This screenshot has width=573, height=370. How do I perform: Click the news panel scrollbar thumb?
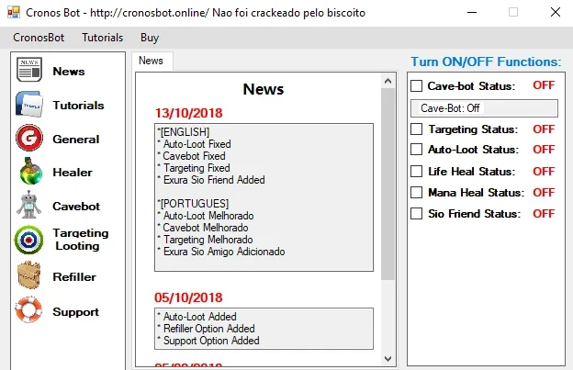tap(388, 185)
